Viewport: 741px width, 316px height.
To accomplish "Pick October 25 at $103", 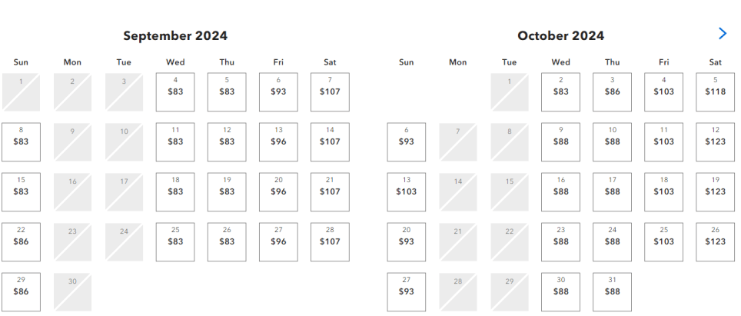I will (x=663, y=242).
